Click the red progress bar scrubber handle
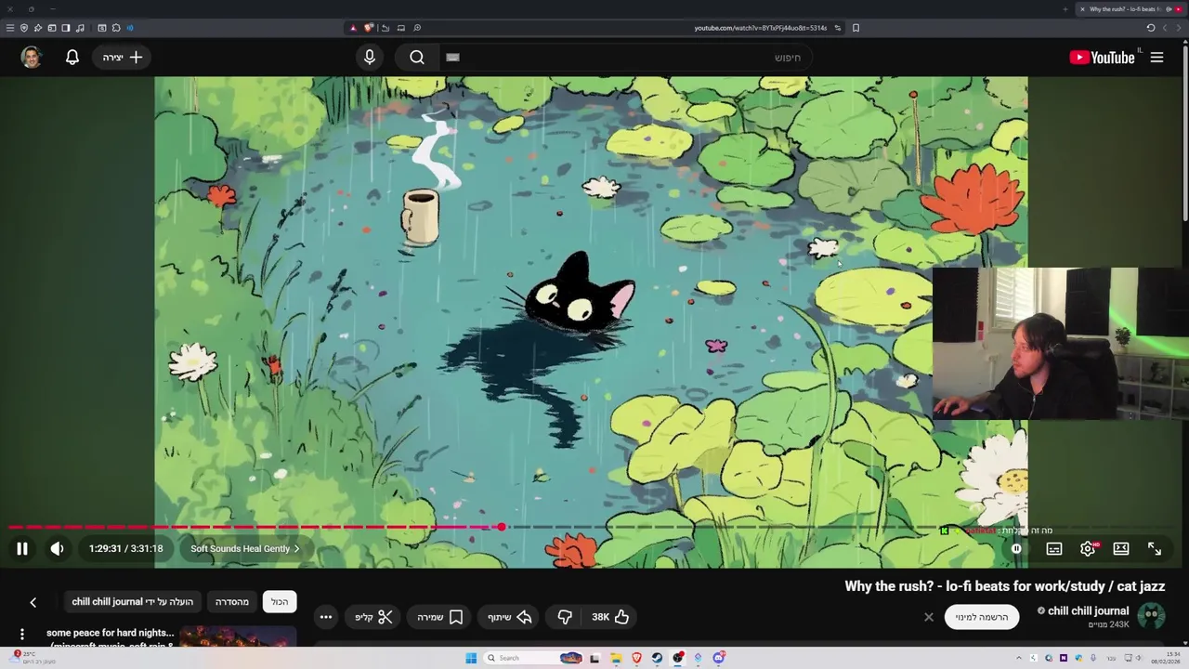1189x669 pixels. [x=502, y=528]
